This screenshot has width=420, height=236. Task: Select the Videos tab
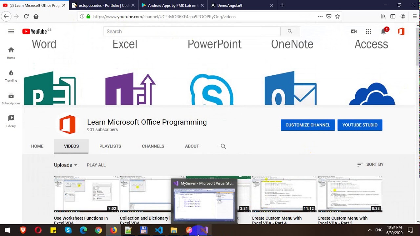click(x=71, y=146)
